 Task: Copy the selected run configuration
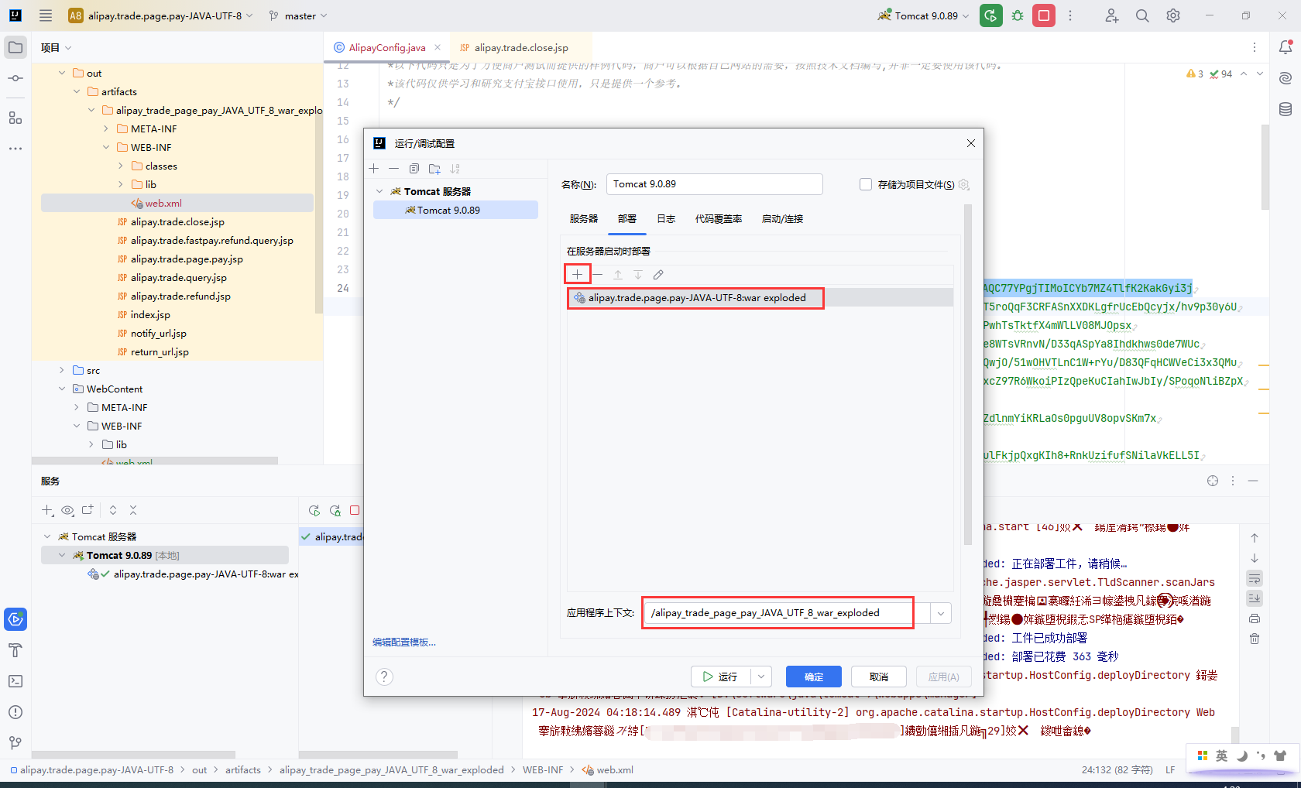(414, 169)
